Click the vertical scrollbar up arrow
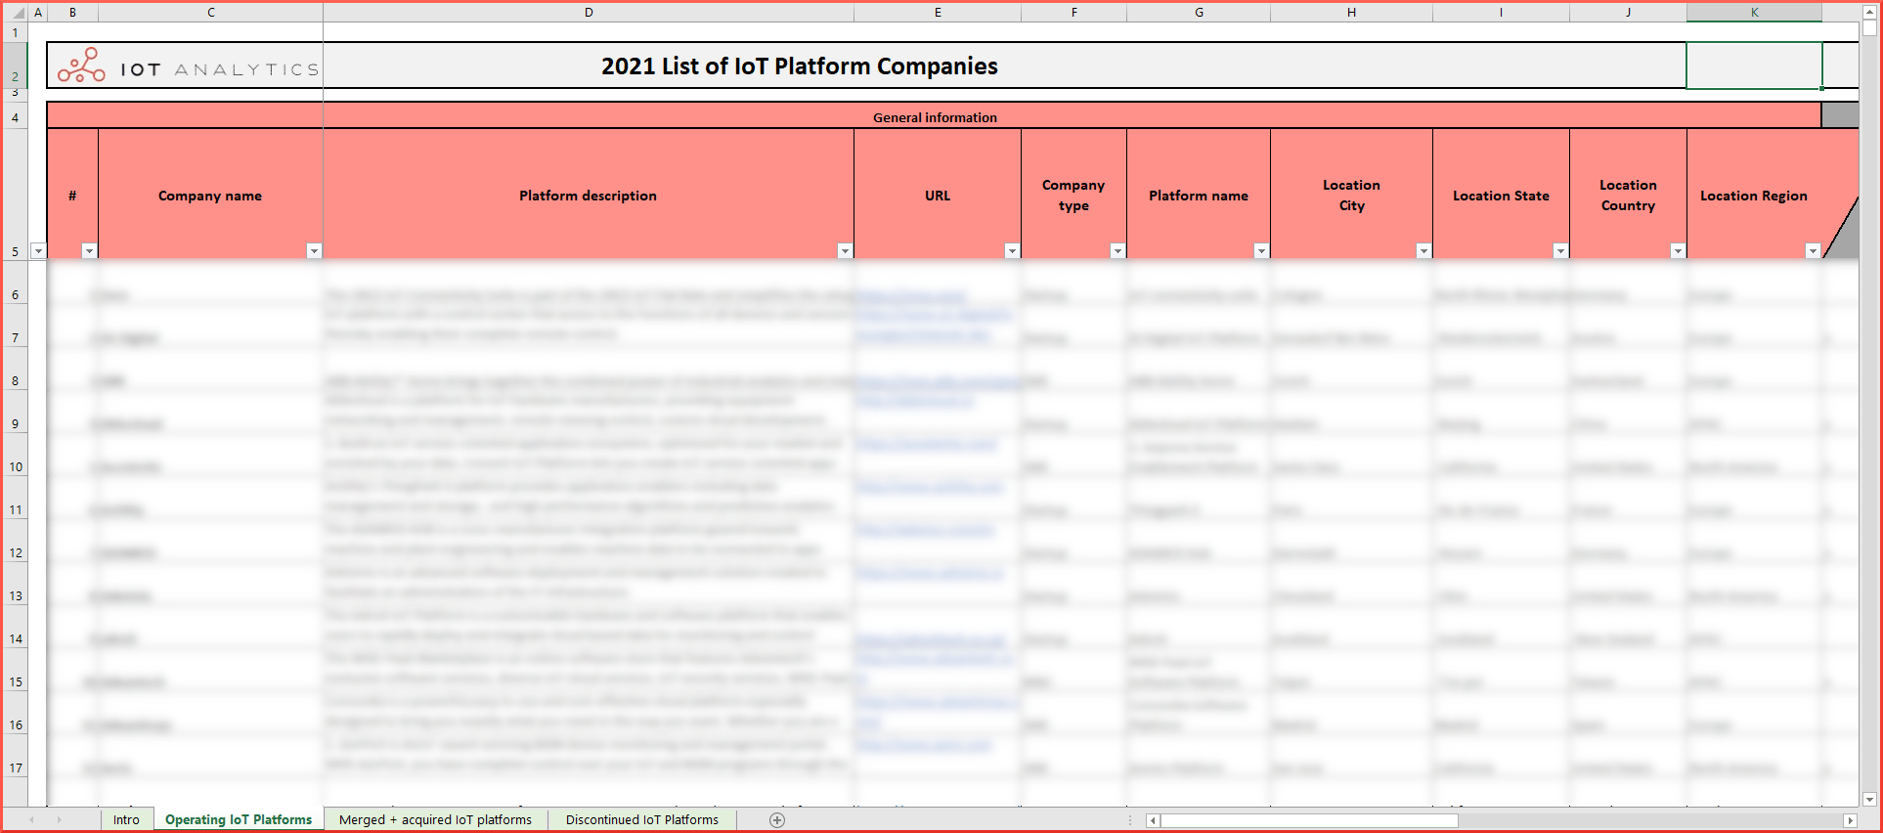Screen dimensions: 1883x833 (1869, 13)
